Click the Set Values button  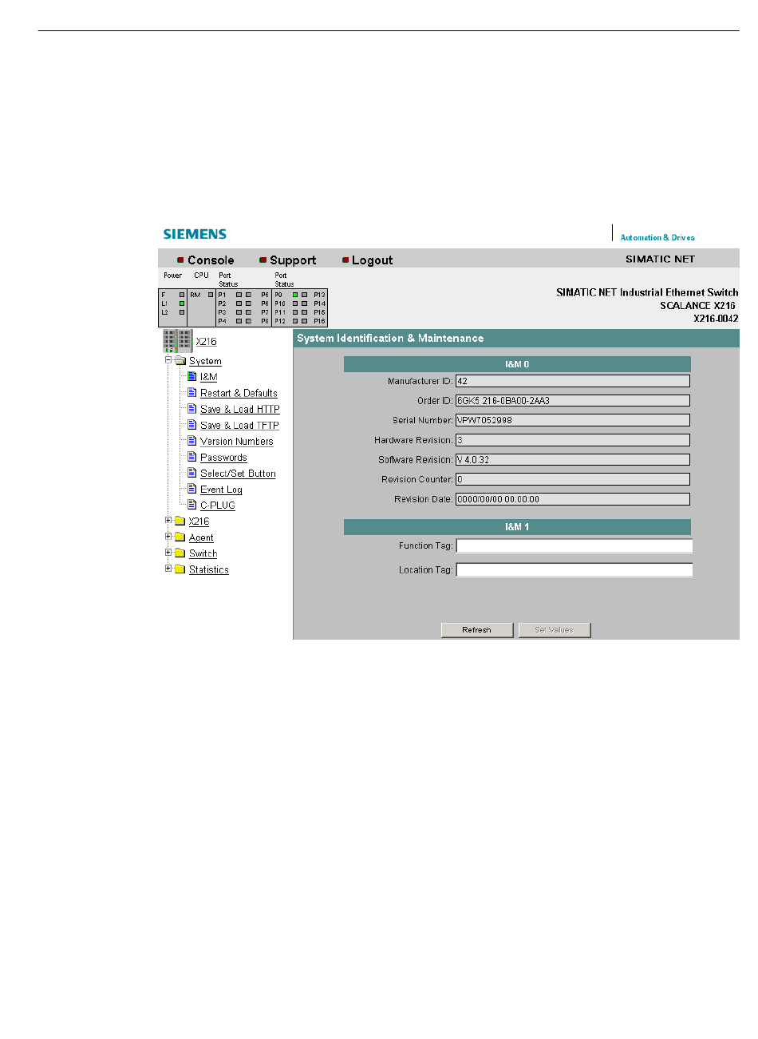click(x=555, y=630)
